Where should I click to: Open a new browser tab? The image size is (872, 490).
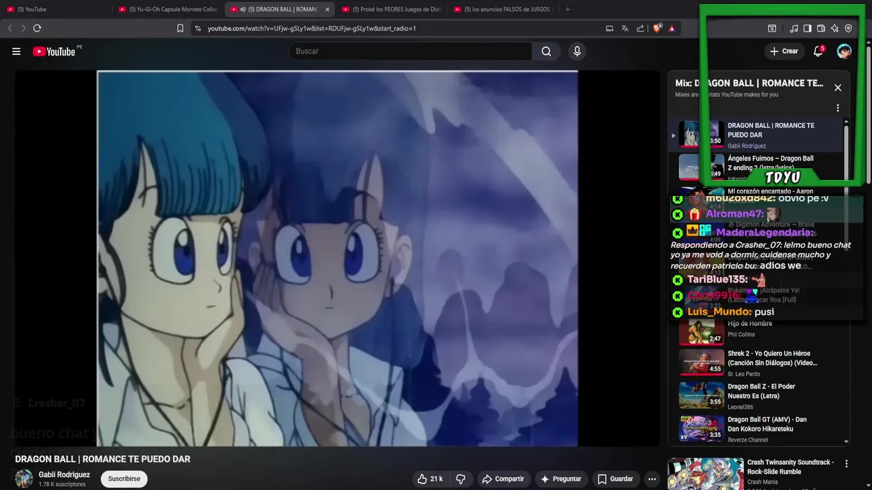[x=567, y=10]
